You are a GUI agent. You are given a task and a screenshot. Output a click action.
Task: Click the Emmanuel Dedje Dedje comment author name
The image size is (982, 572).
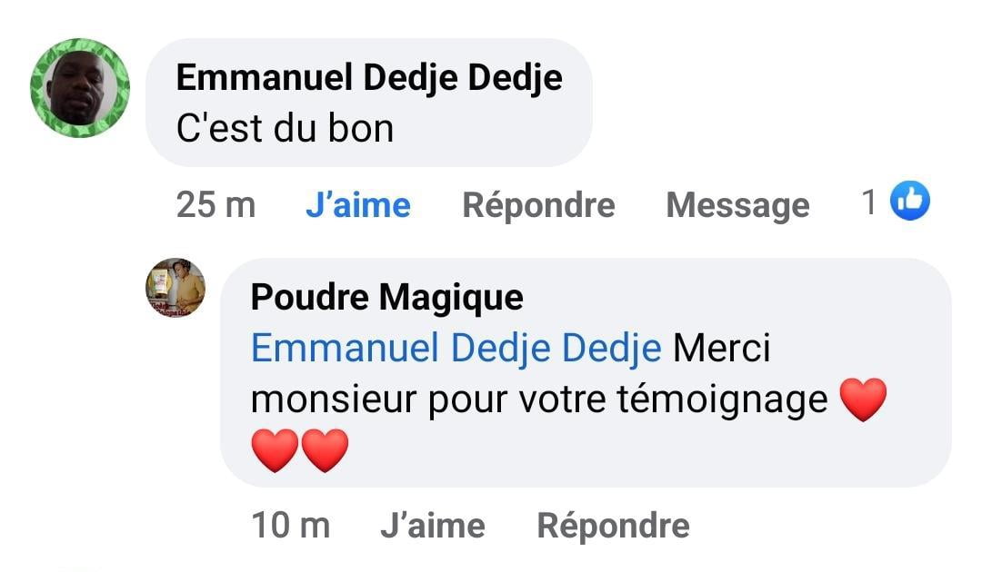(x=368, y=78)
